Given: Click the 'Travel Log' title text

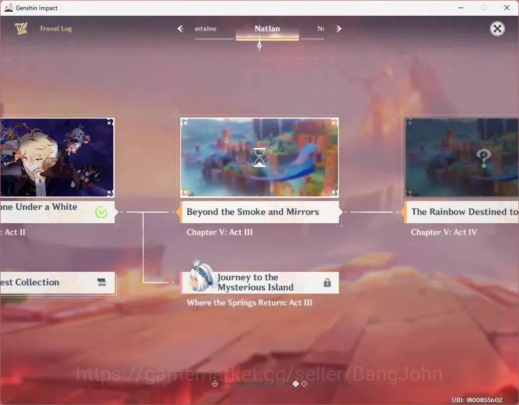Looking at the screenshot, I should click(56, 29).
